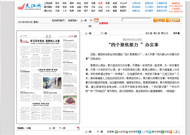Viewport: 190px width, 135px height.
Task: Go to previous article via bottom 上一篇
Action: point(88,132)
